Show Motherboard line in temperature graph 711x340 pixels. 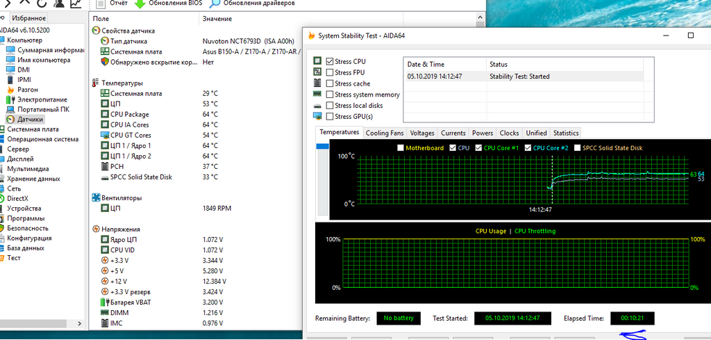[401, 148]
